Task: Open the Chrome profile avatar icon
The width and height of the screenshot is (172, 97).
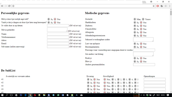Action: click(x=151, y=2)
